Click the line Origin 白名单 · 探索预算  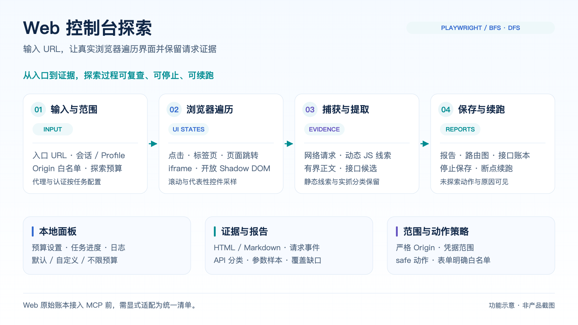77,168
